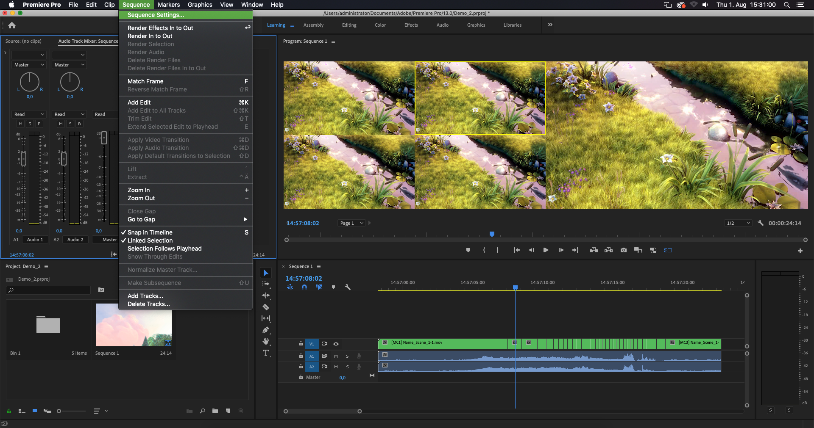Solo track A2 in timeline
The image size is (814, 428).
coord(347,367)
